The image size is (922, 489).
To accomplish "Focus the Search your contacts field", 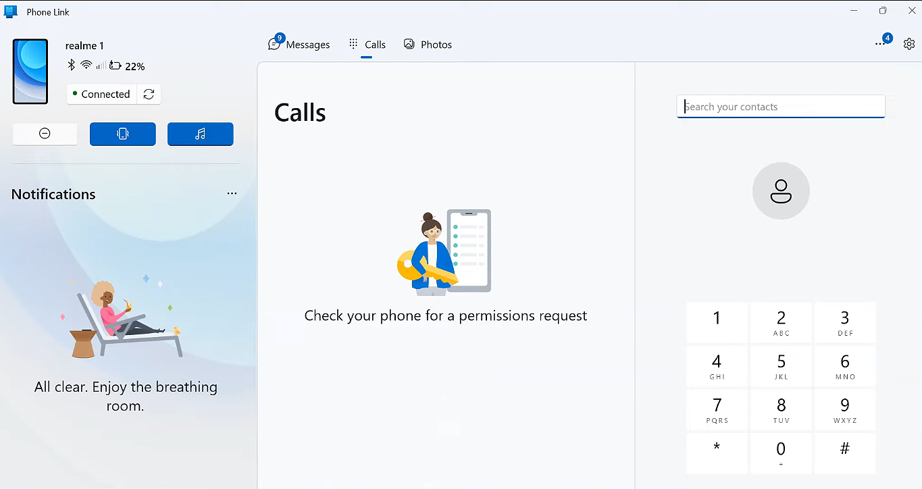I will 781,107.
